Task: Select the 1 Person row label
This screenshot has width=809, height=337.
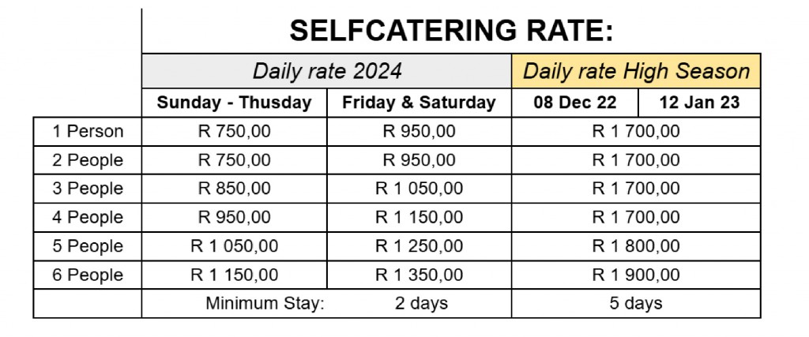Action: (88, 131)
